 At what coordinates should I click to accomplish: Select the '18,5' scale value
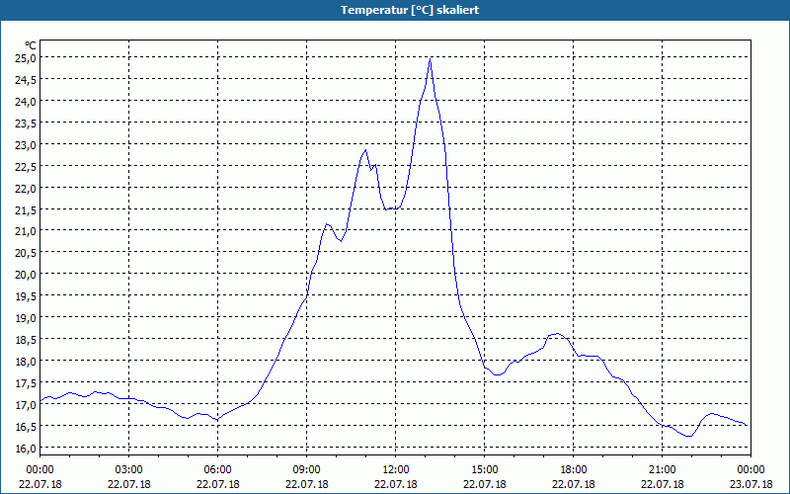26,339
